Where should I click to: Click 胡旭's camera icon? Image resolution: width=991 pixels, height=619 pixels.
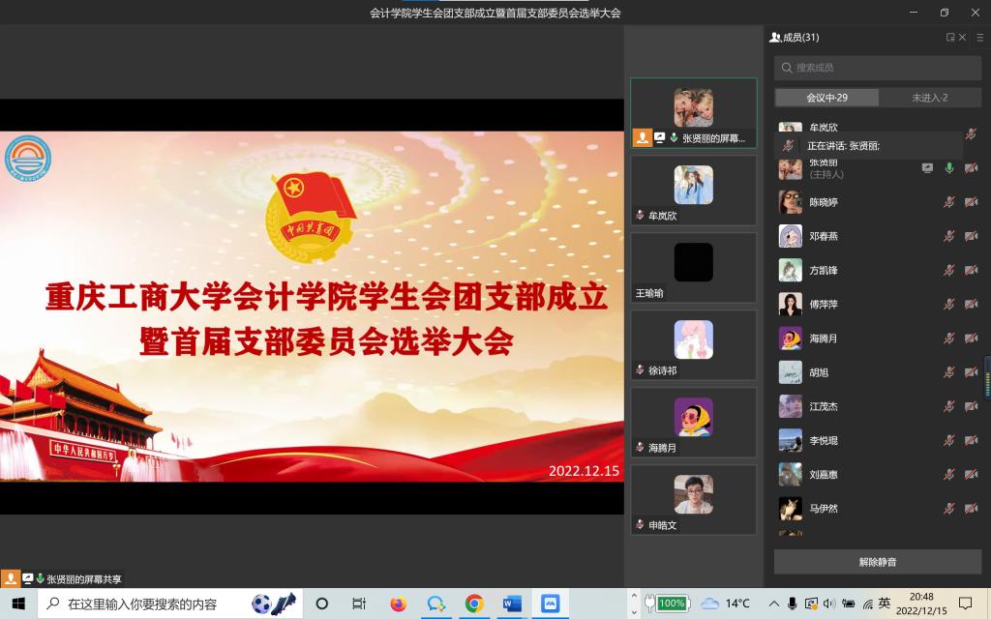pyautogui.click(x=971, y=372)
